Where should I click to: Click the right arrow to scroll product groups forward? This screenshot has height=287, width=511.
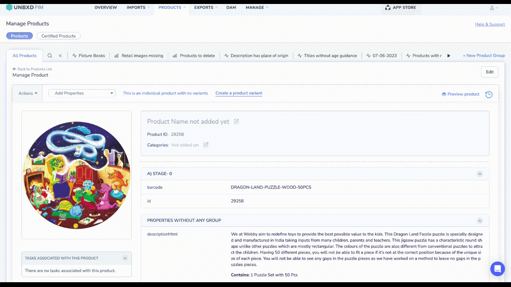(449, 56)
